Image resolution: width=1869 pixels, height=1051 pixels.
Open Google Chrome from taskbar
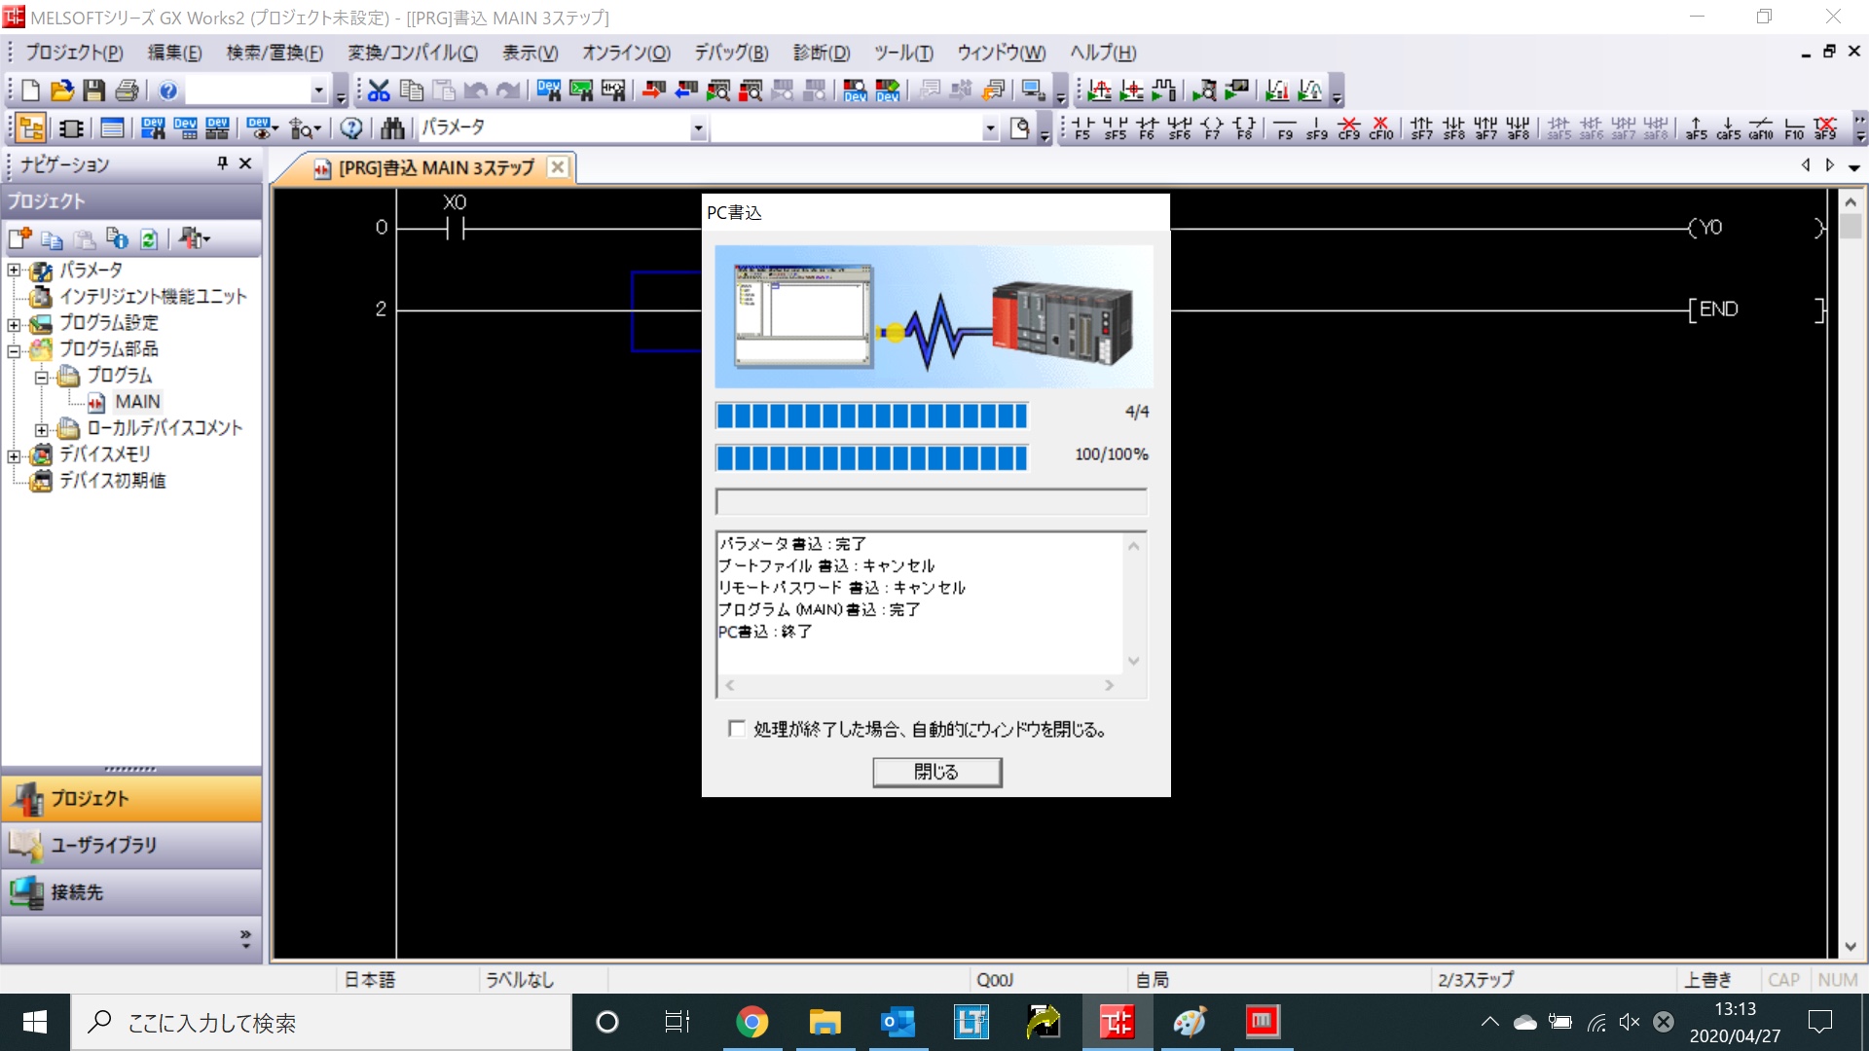coord(751,1022)
